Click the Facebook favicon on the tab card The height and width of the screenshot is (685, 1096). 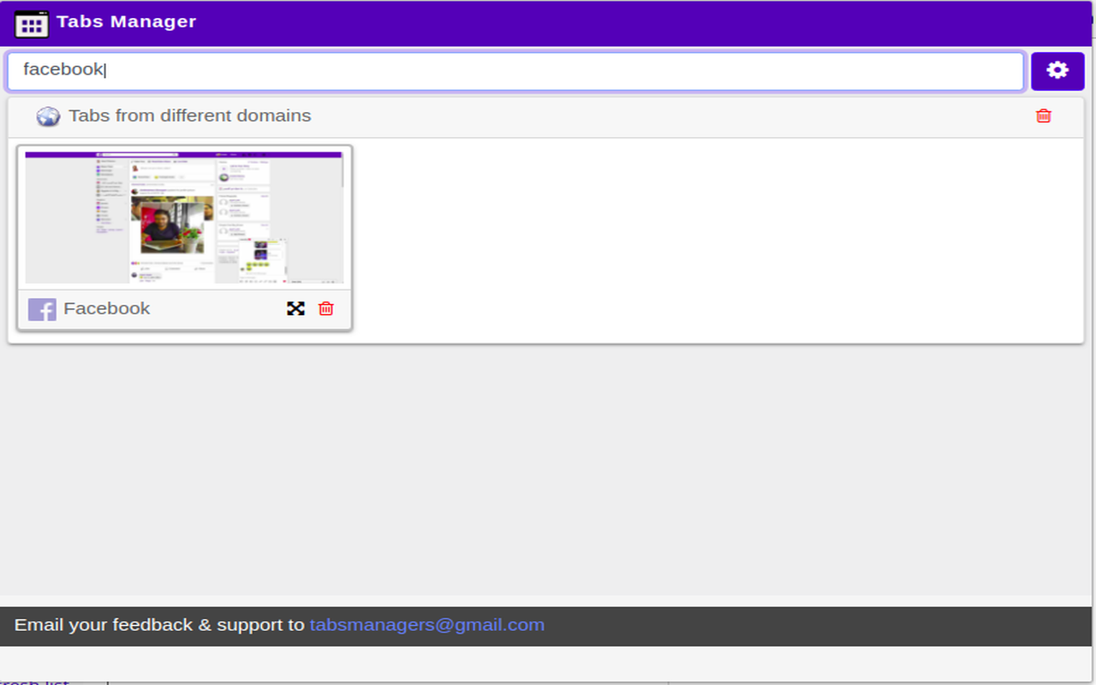(x=42, y=309)
